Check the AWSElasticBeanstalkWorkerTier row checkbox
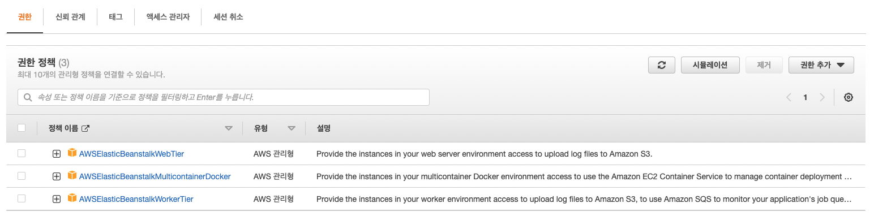 [x=22, y=198]
